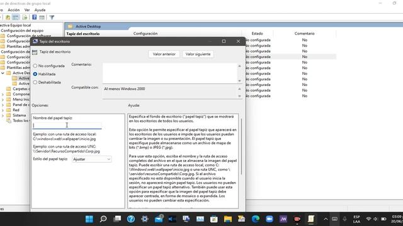Click the Comentario box scroll up arrow
The width and height of the screenshot is (403, 226).
[x=239, y=66]
